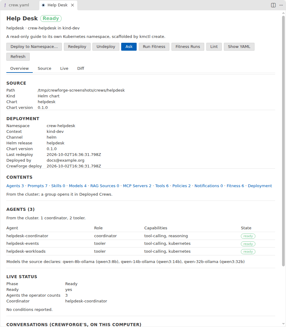Open the RAG Sources 0 link
This screenshot has height=327, width=286.
(105, 186)
